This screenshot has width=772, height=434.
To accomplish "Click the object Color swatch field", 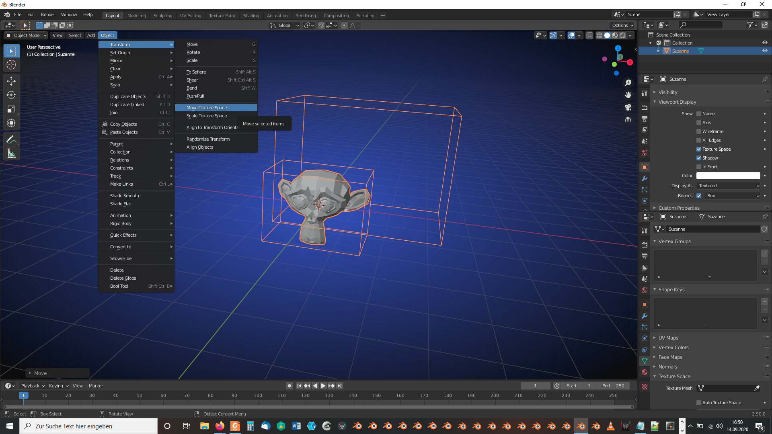I will pos(728,176).
